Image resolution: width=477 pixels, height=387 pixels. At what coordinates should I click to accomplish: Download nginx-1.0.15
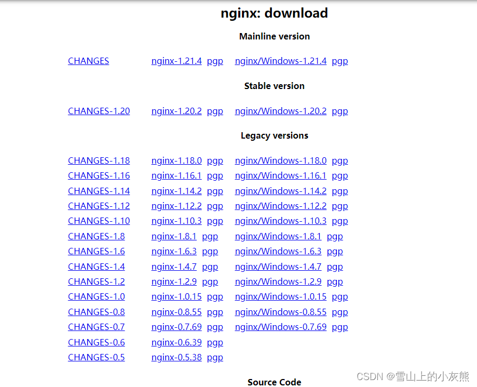click(x=176, y=296)
